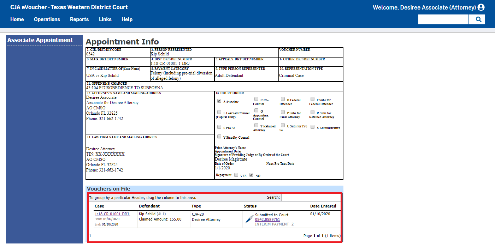Click the search magnifying glass icon
Image resolution: width=495 pixels, height=247 pixels.
pyautogui.click(x=477, y=19)
